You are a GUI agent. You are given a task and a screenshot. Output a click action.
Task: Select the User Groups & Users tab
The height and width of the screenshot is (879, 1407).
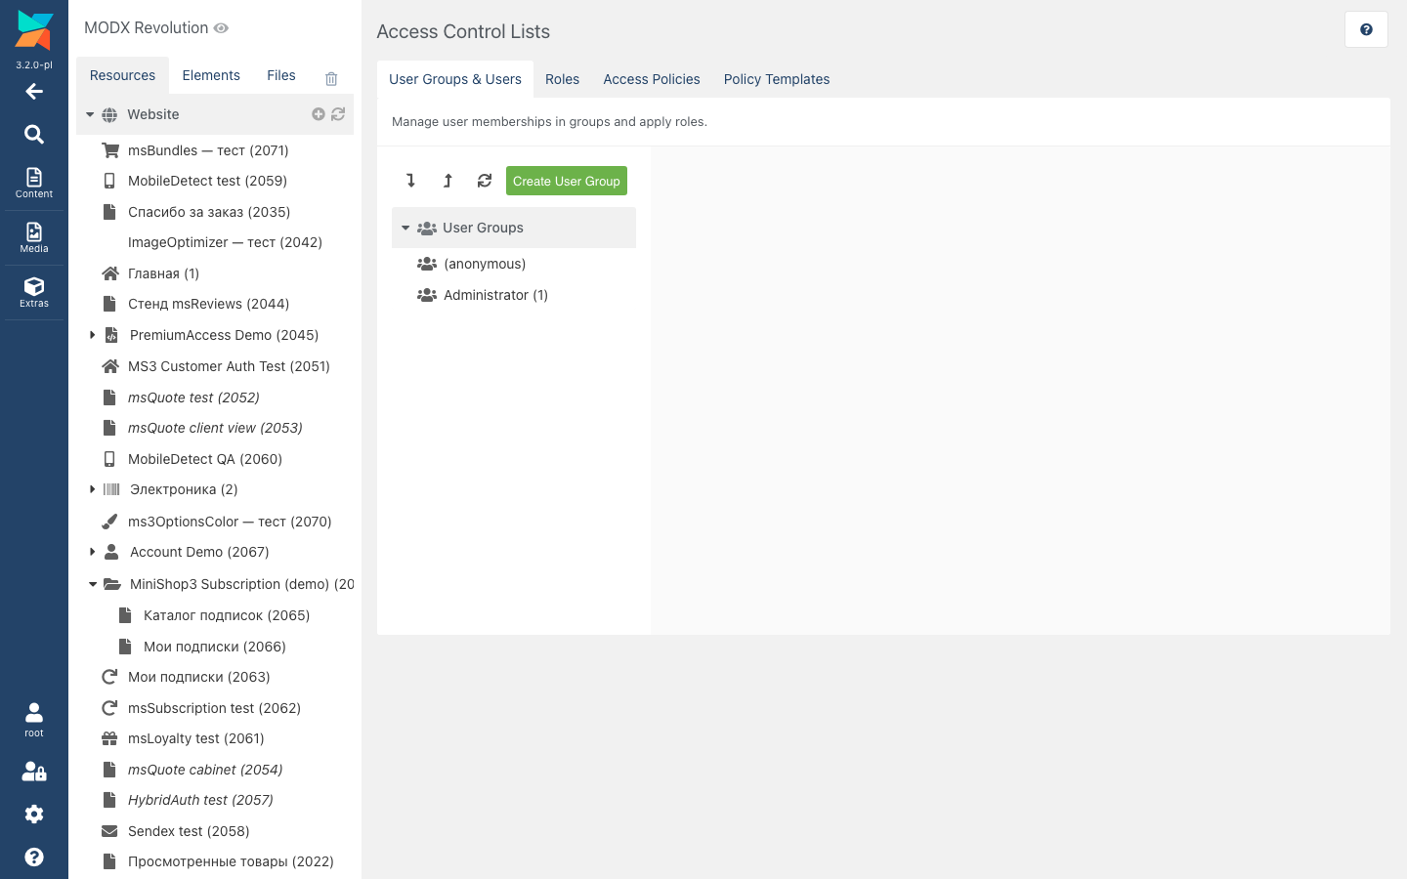[x=455, y=79]
